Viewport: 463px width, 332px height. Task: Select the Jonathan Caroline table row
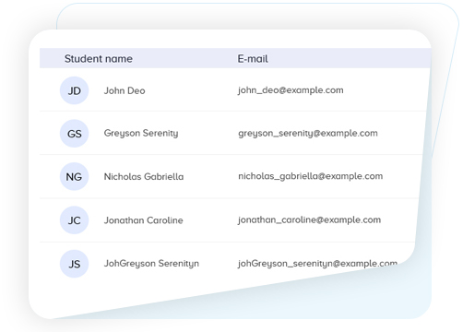tap(230, 220)
